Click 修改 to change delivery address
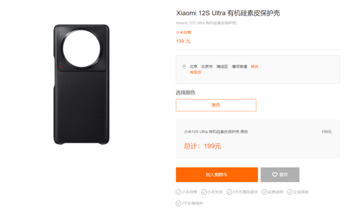Viewport: 353px width, 208px height. coord(255,67)
